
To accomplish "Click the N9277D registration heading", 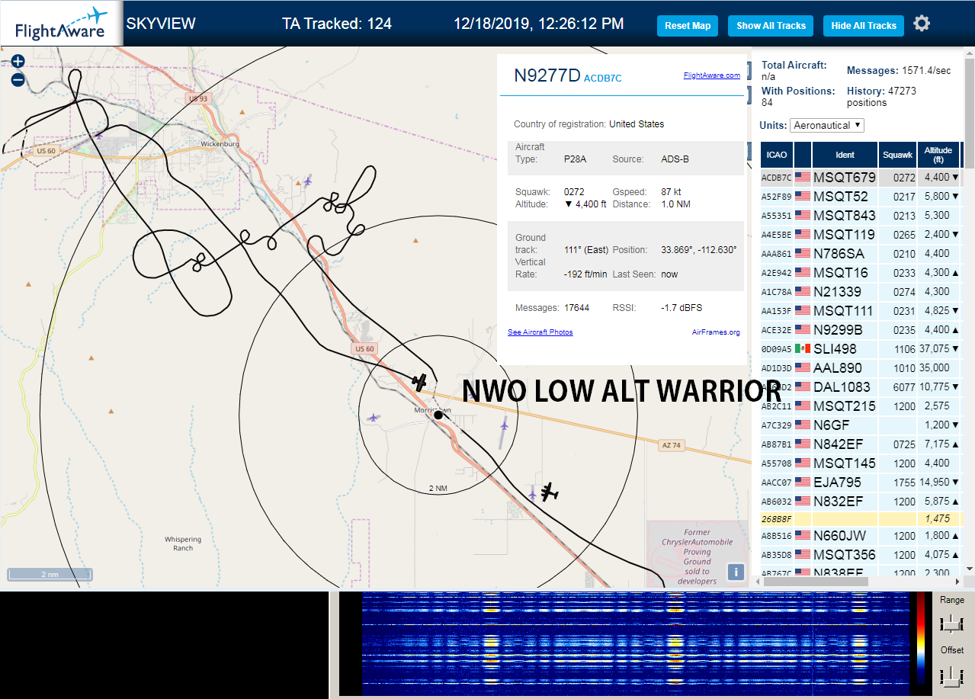I will coord(547,75).
